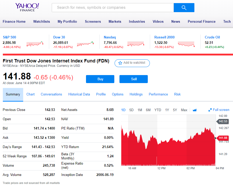Switch chart type via mountain chart icon
Screen dimensions: 233x186
pos(195,110)
